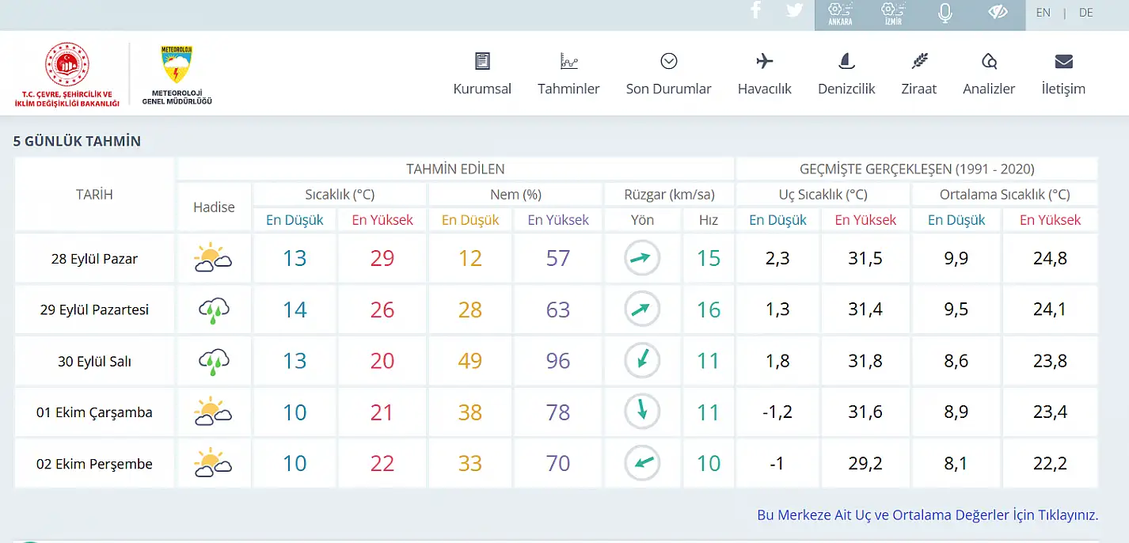This screenshot has width=1129, height=543.
Task: Expand the Son Durumlar menu
Action: click(x=668, y=74)
